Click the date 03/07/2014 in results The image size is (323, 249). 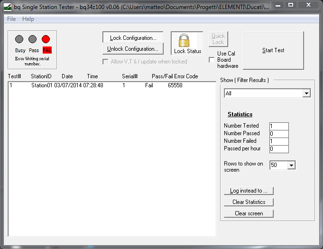tap(68, 85)
